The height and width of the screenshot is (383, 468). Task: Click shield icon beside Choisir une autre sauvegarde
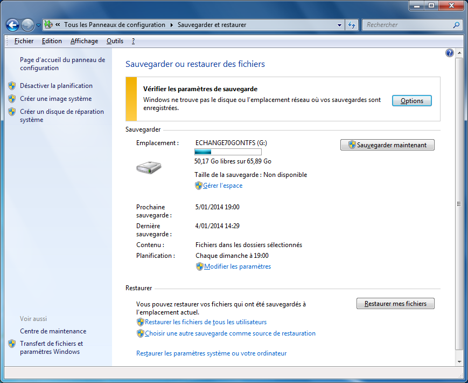tap(140, 333)
